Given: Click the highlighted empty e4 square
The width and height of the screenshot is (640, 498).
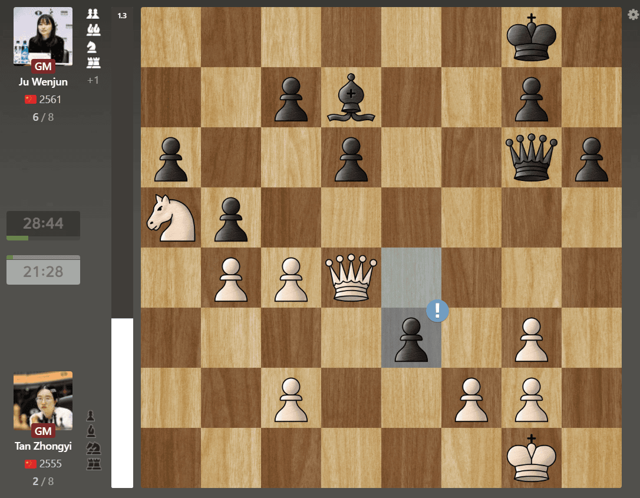Looking at the screenshot, I should coord(411,278).
